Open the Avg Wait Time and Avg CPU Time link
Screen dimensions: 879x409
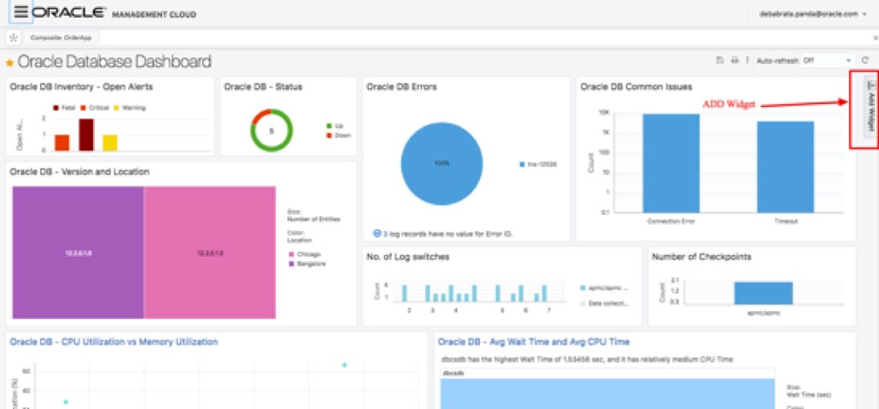[x=534, y=342]
